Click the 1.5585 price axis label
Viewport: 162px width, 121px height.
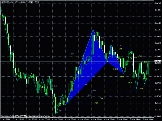pyautogui.click(x=158, y=116)
